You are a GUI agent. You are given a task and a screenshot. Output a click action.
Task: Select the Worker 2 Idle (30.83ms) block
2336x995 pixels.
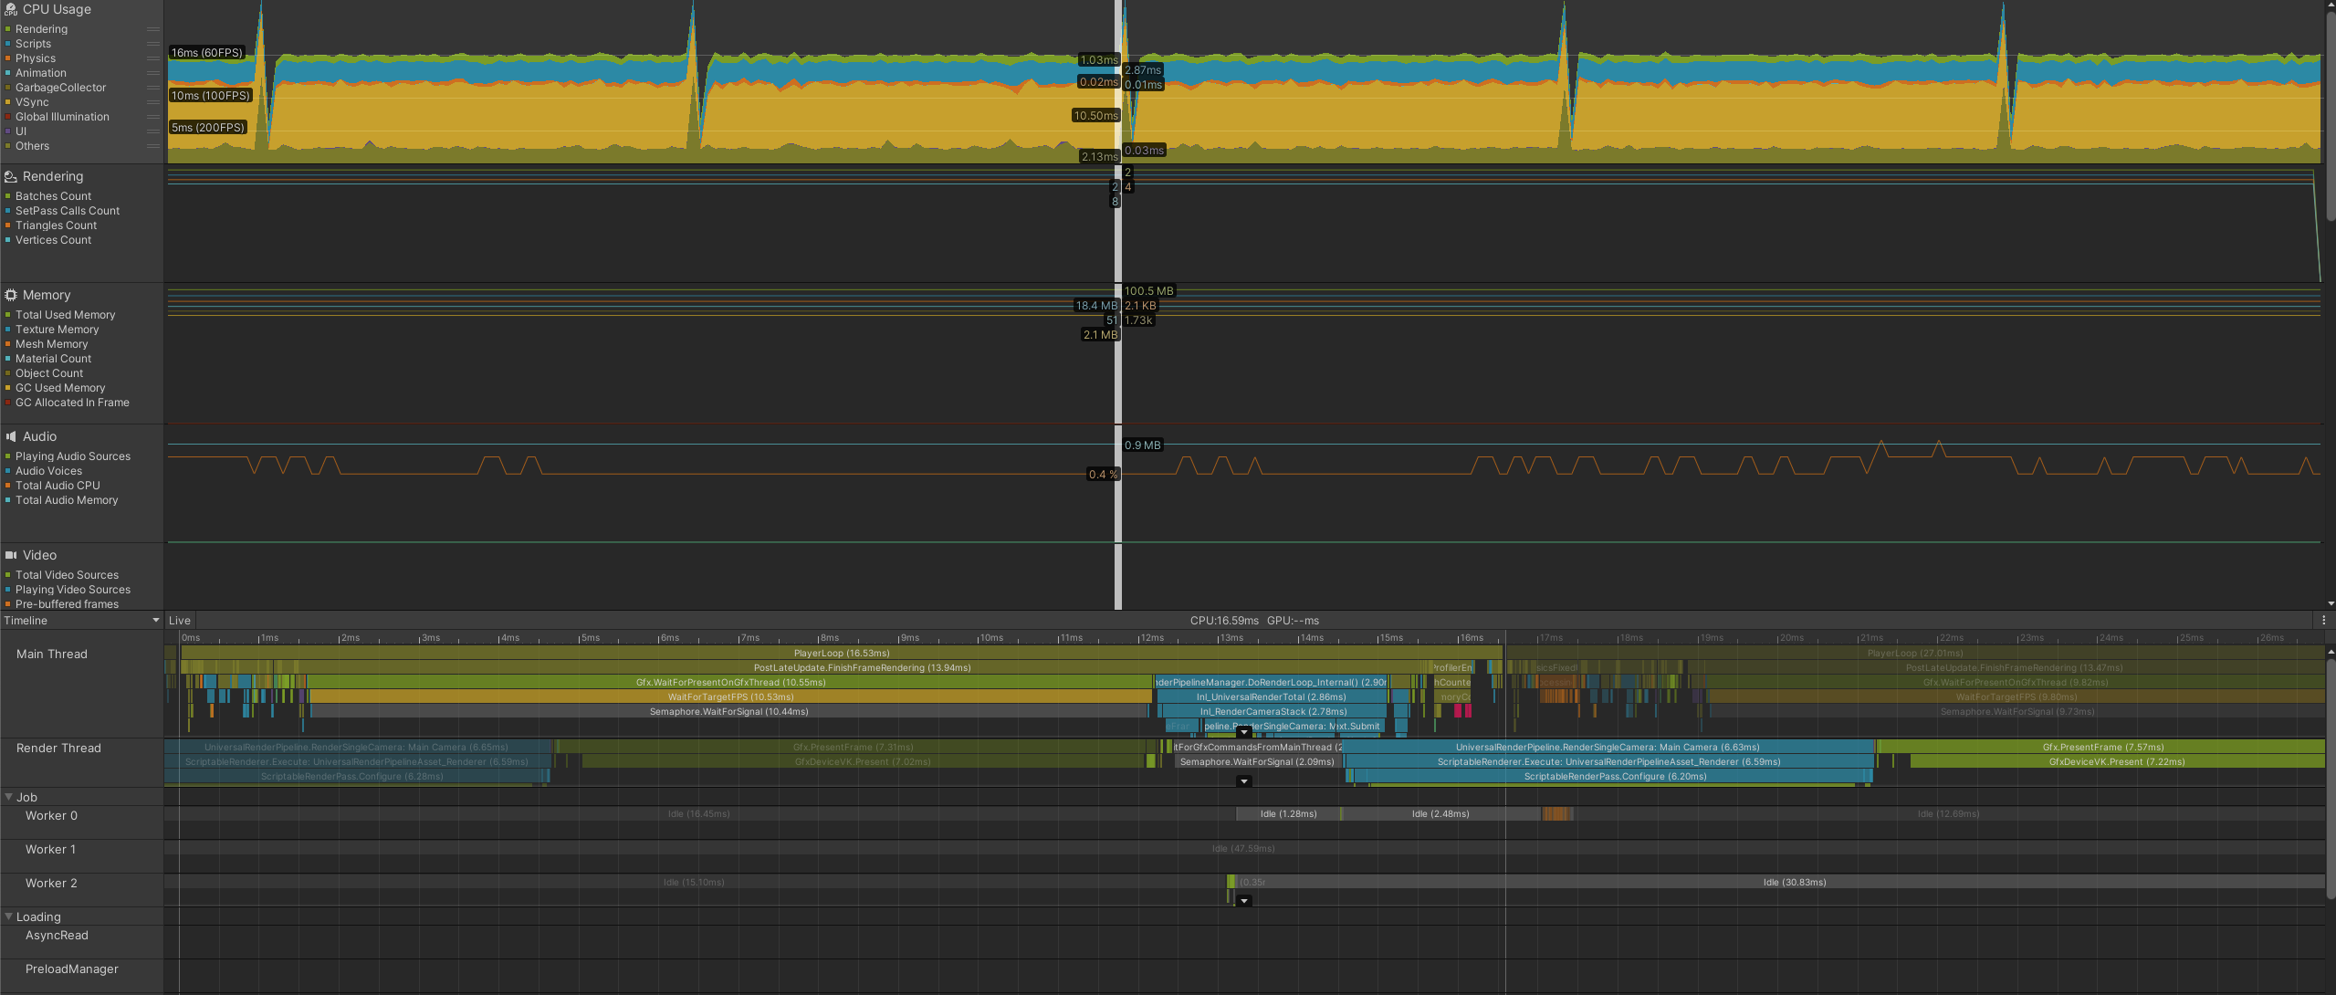(1794, 883)
